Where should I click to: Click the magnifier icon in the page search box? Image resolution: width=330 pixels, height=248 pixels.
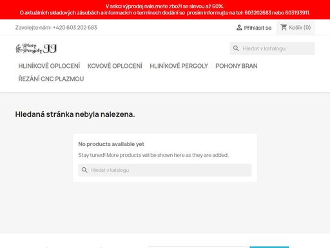pyautogui.click(x=84, y=170)
